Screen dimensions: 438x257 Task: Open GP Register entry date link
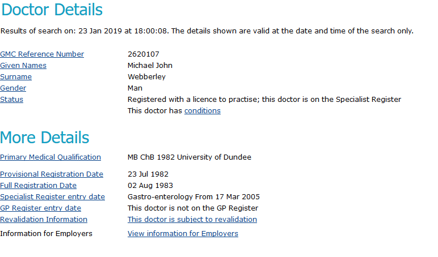point(40,208)
